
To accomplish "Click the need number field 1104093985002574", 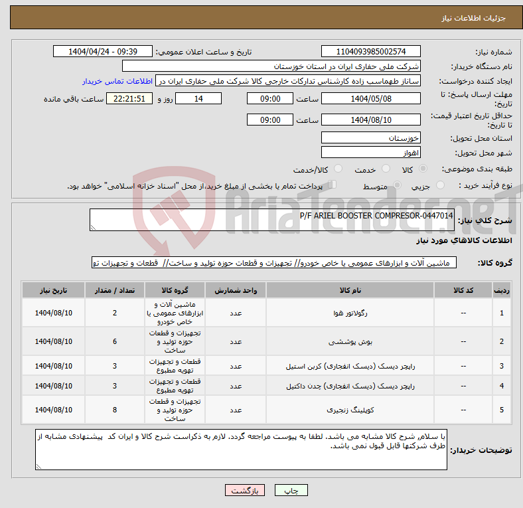I will click(x=370, y=51).
